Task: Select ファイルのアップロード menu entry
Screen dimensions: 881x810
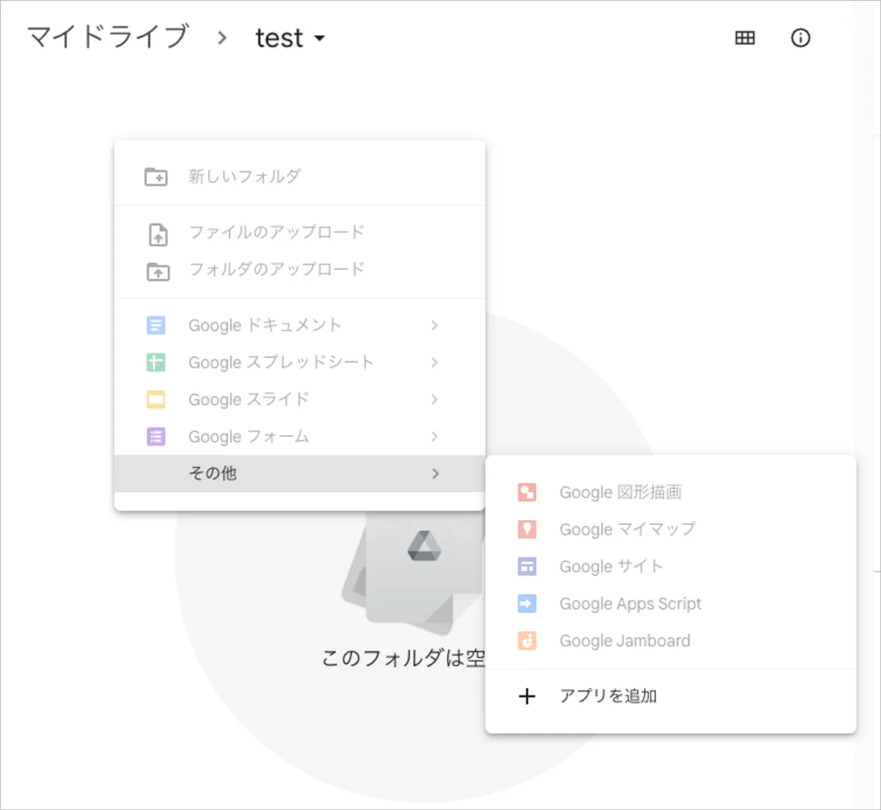Action: (276, 233)
